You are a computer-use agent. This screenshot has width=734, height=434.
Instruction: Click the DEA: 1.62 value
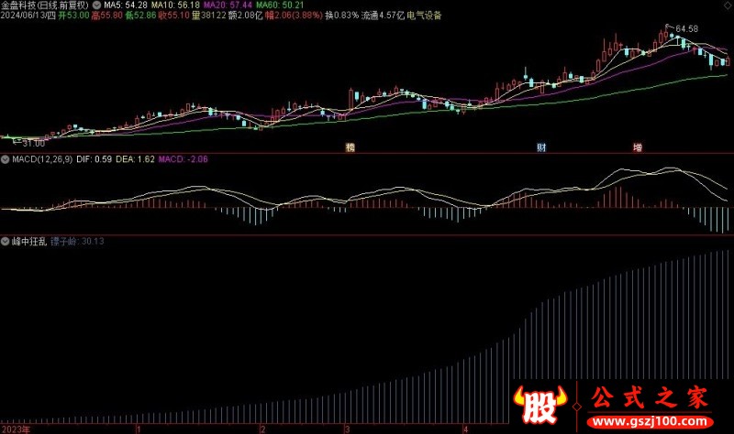pos(135,159)
